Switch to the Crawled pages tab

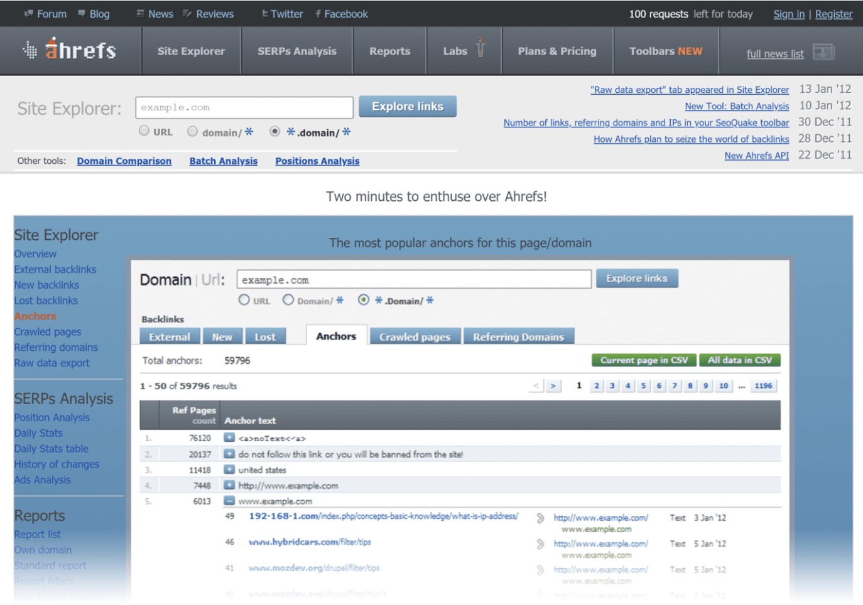coord(415,336)
